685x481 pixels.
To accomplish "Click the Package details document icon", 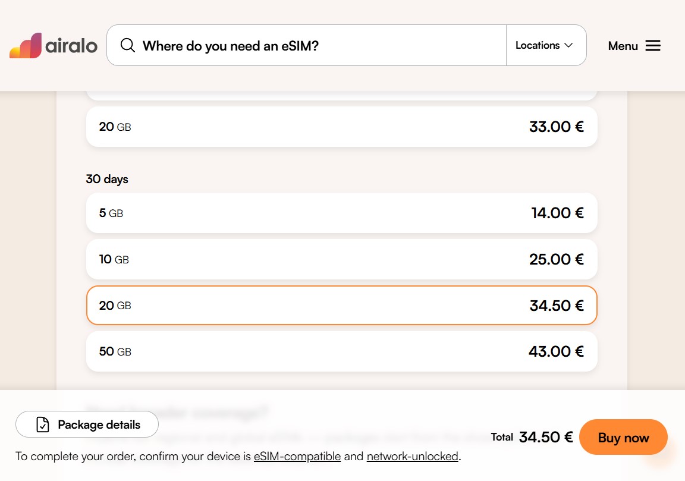I will (x=43, y=425).
